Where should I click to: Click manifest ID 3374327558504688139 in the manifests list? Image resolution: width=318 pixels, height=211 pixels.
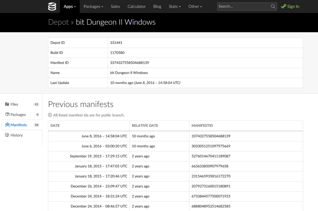(211, 136)
